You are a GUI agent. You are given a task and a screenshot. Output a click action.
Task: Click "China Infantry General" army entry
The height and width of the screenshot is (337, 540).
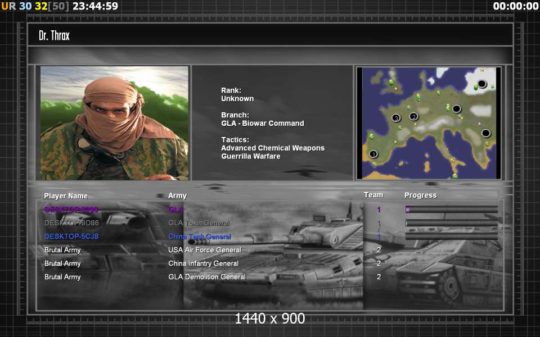pyautogui.click(x=203, y=263)
